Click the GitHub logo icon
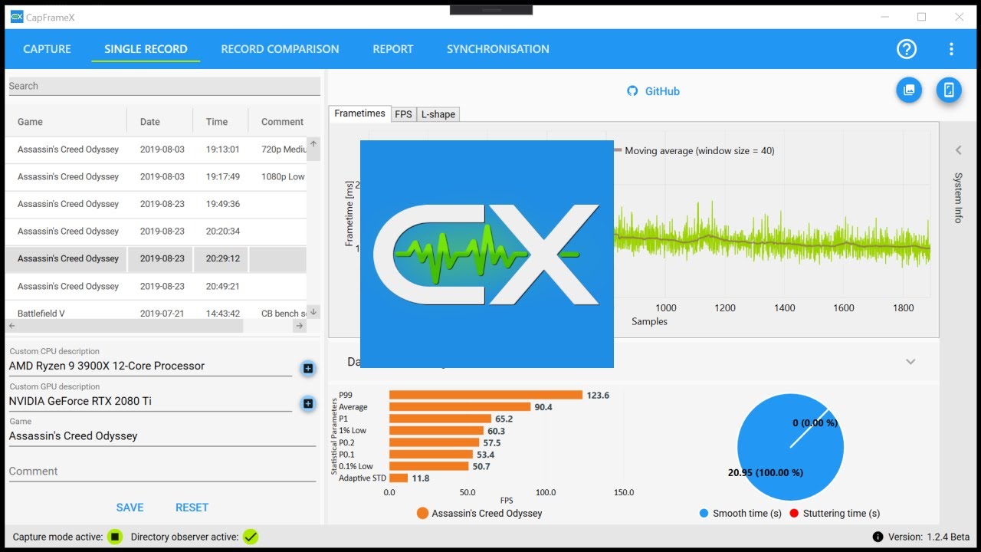 (632, 90)
